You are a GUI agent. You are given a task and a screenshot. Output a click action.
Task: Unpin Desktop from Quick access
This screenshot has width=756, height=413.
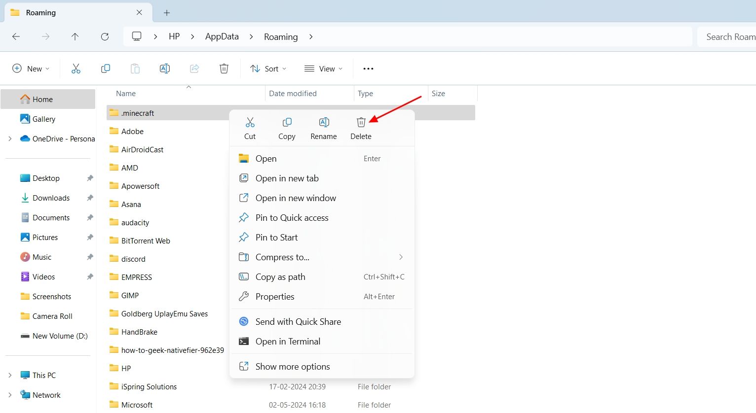(x=90, y=178)
